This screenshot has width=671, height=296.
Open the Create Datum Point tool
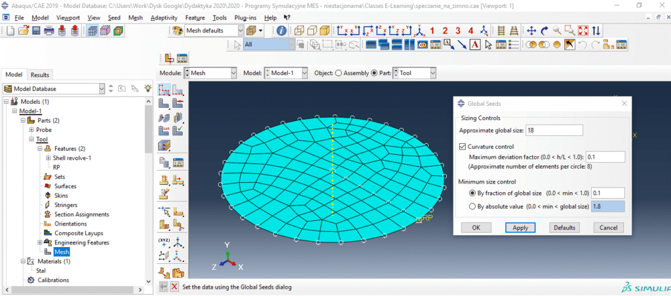point(164,244)
